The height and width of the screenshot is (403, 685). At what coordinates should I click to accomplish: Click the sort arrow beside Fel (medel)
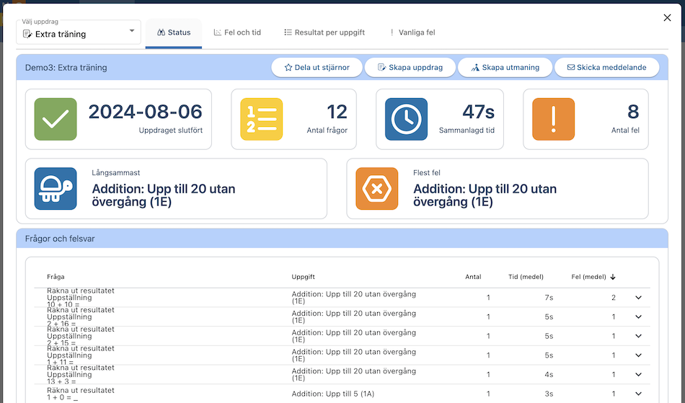(x=613, y=277)
